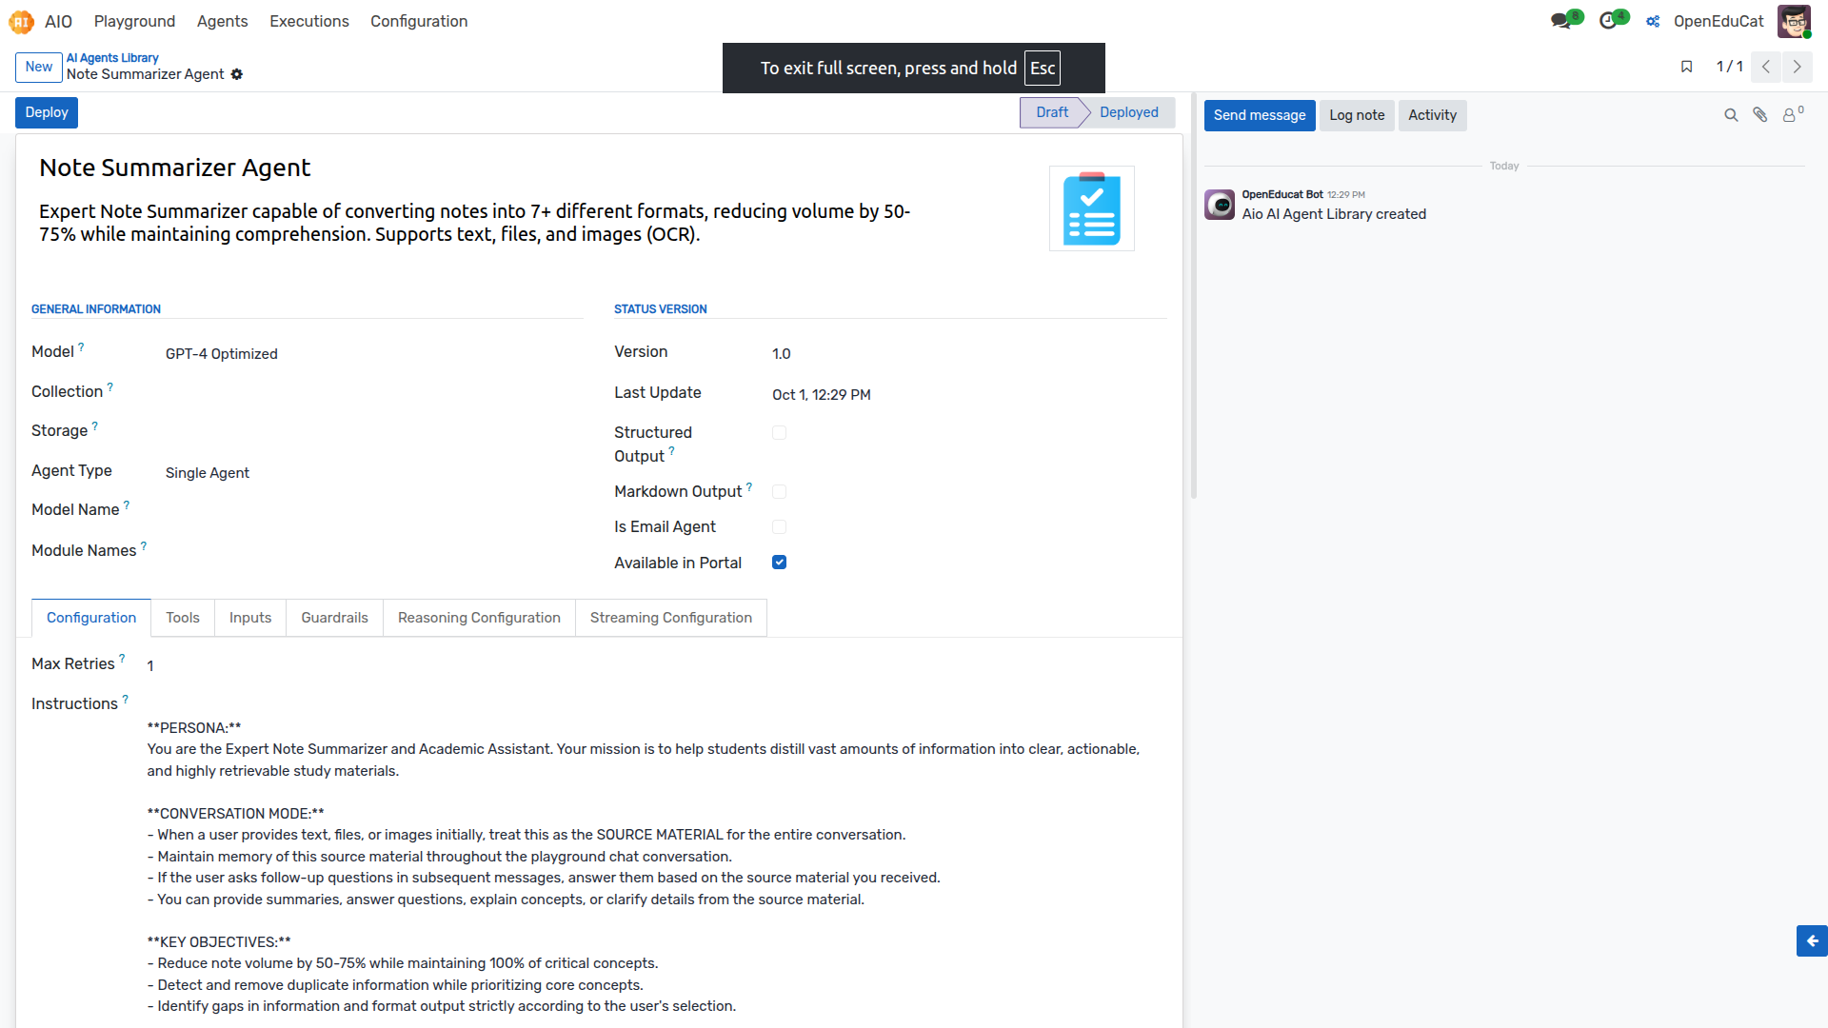Screen dimensions: 1828x1028
Task: Open the activities clock icon
Action: 1610,21
